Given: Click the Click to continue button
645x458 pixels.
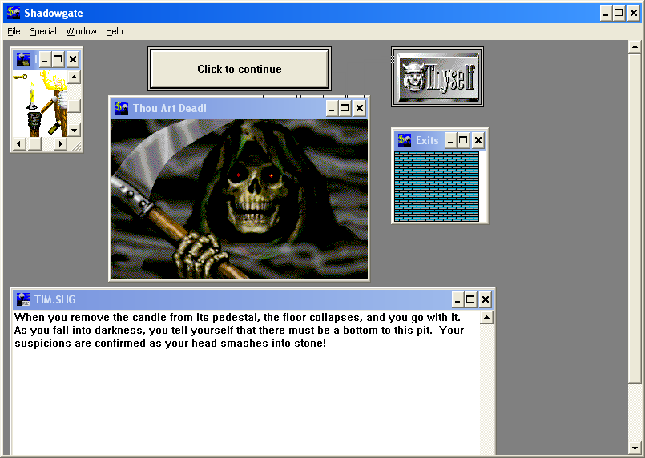Looking at the screenshot, I should pos(240,69).
